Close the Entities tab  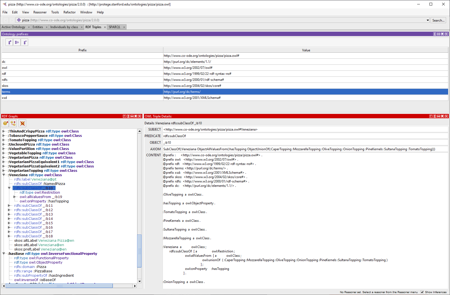pos(47,27)
